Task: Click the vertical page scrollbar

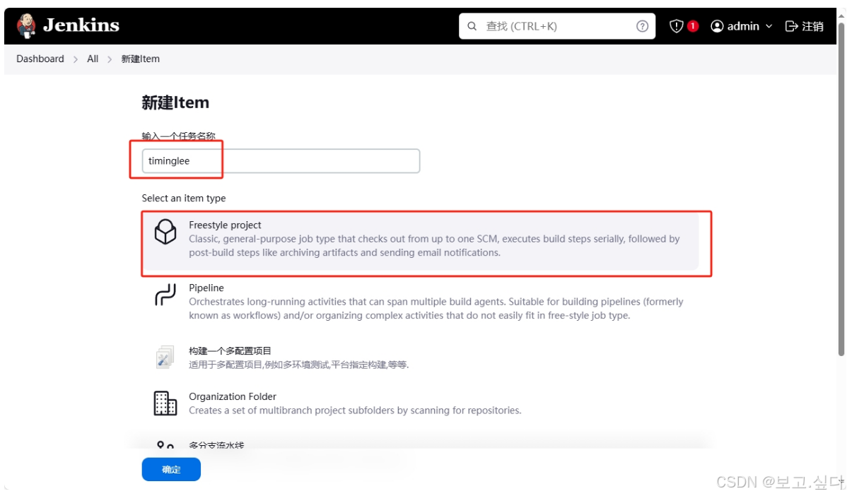Action: 841,189
